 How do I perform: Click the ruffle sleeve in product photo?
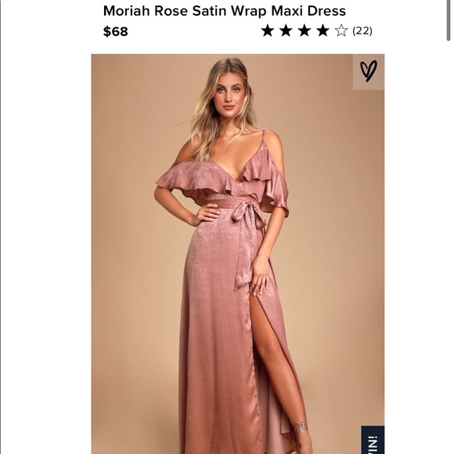[x=182, y=179]
